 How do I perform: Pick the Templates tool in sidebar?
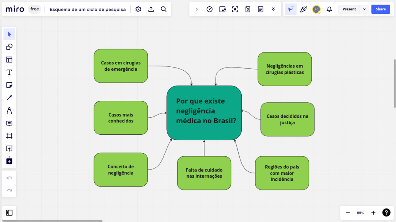(9, 59)
